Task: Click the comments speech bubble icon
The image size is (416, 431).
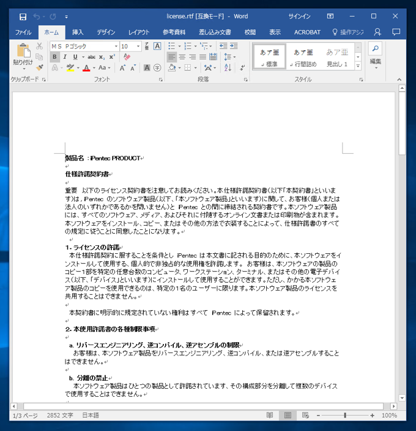Action: click(x=396, y=32)
